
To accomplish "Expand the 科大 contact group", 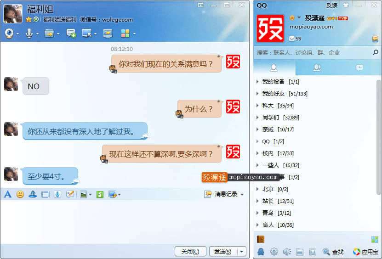I will (x=257, y=106).
